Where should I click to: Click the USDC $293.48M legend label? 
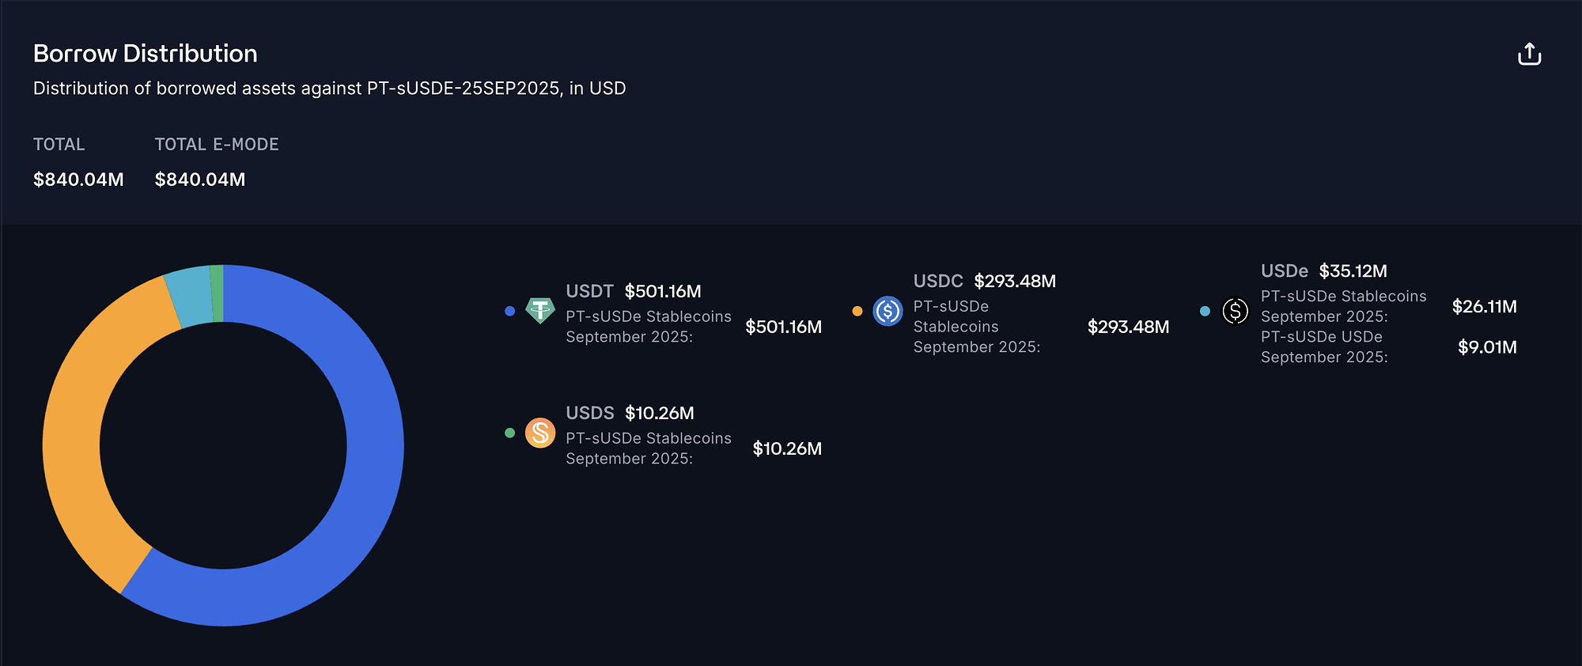click(984, 281)
